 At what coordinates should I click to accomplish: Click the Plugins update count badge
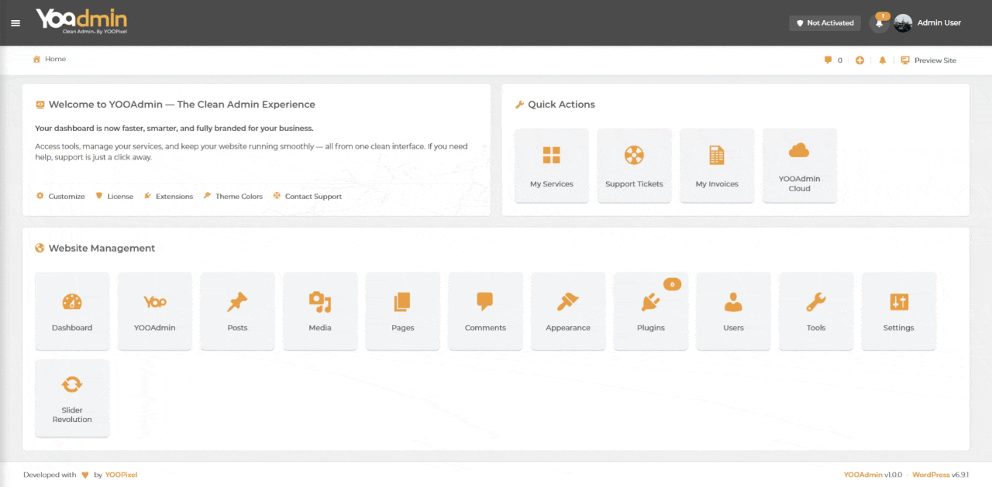[x=672, y=284]
